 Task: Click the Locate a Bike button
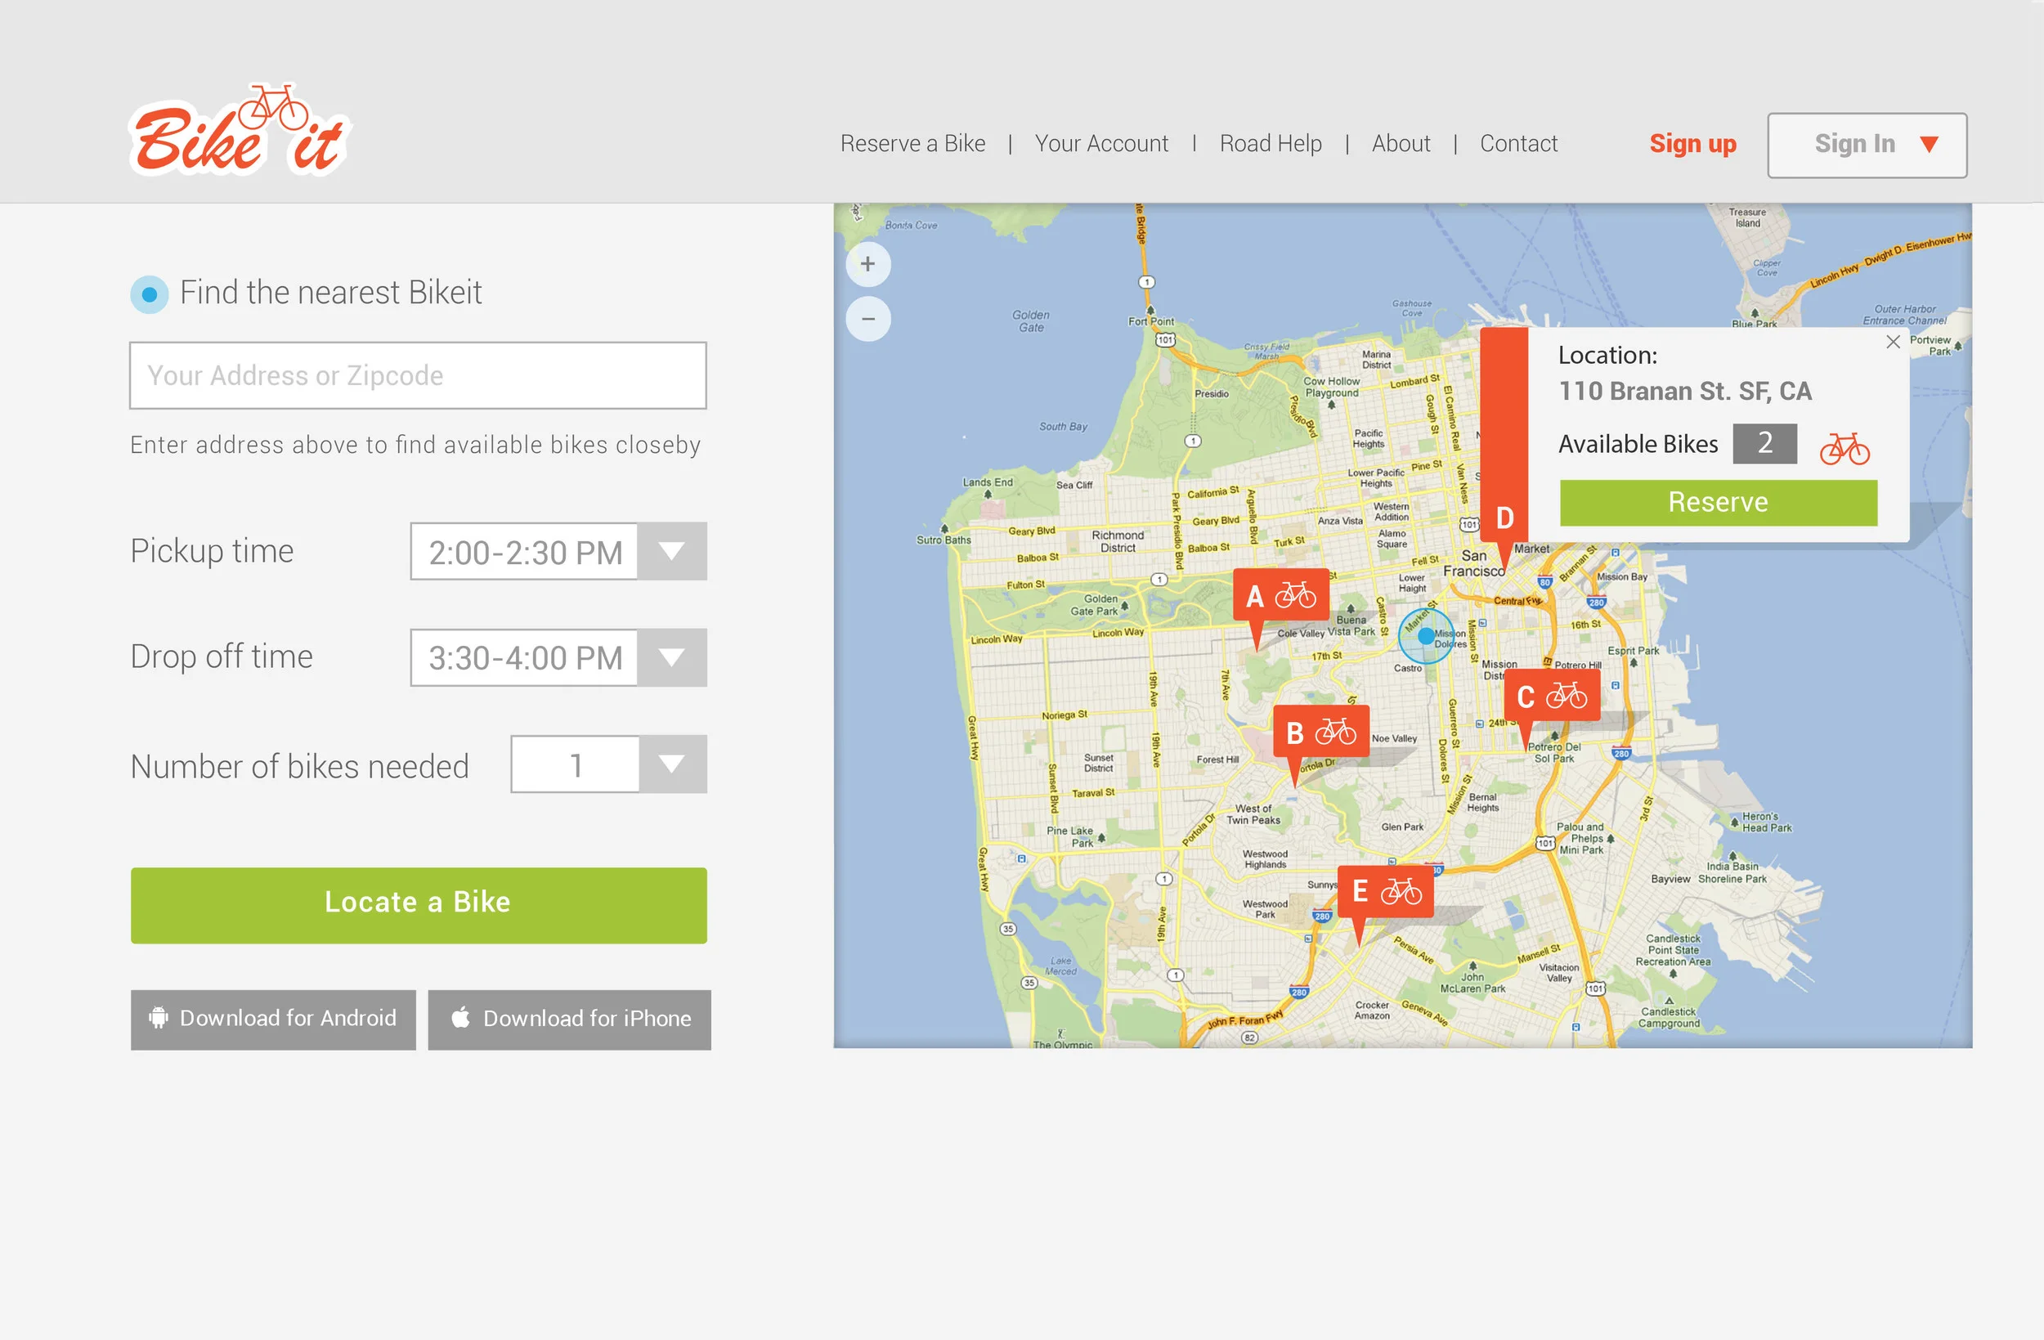[x=419, y=905]
